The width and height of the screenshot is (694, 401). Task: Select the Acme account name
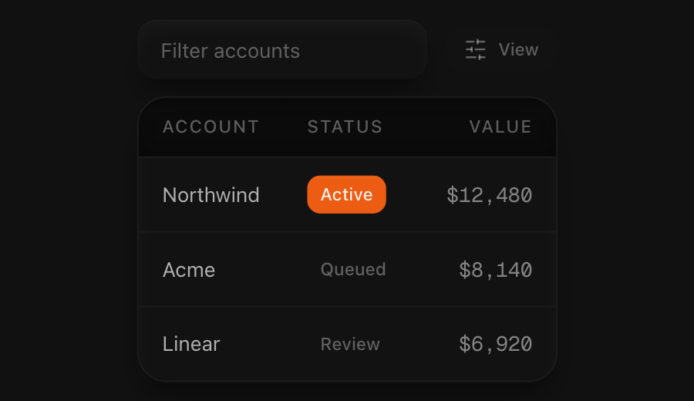189,270
